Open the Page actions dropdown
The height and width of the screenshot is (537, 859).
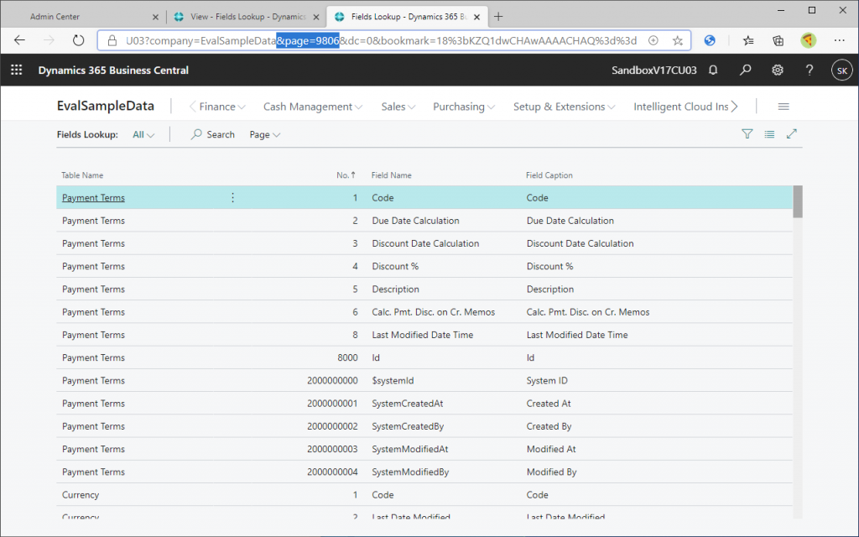pyautogui.click(x=264, y=134)
